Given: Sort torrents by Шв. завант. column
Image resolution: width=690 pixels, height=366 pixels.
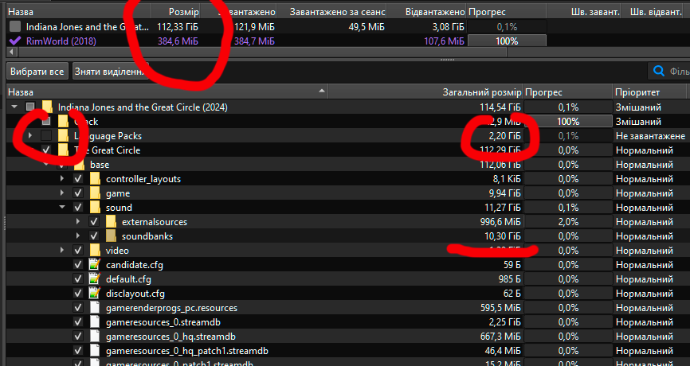Looking at the screenshot, I should (x=583, y=12).
